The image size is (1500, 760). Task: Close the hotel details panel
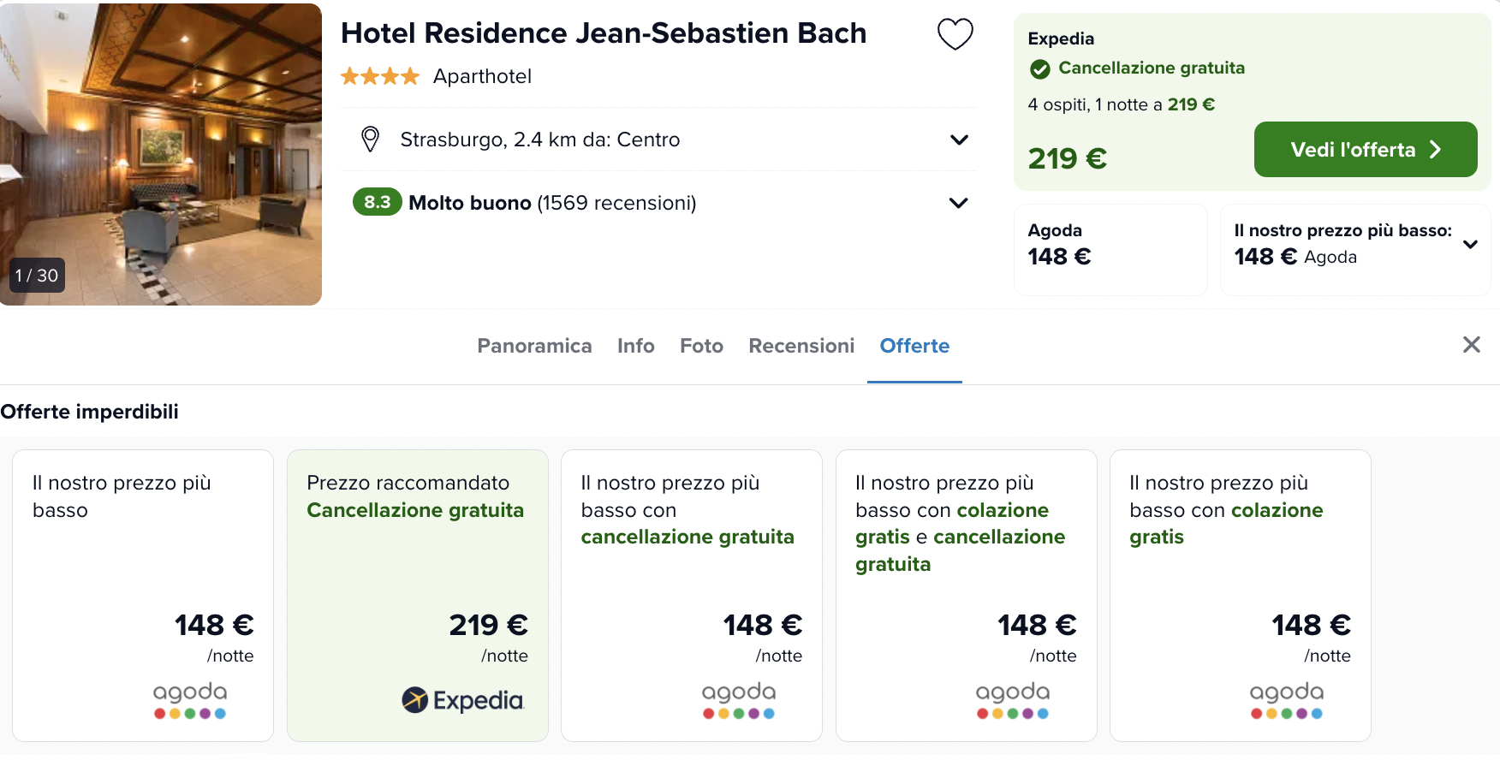point(1471,345)
